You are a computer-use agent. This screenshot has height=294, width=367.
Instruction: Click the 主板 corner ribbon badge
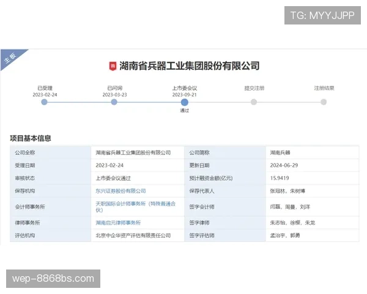(10, 58)
